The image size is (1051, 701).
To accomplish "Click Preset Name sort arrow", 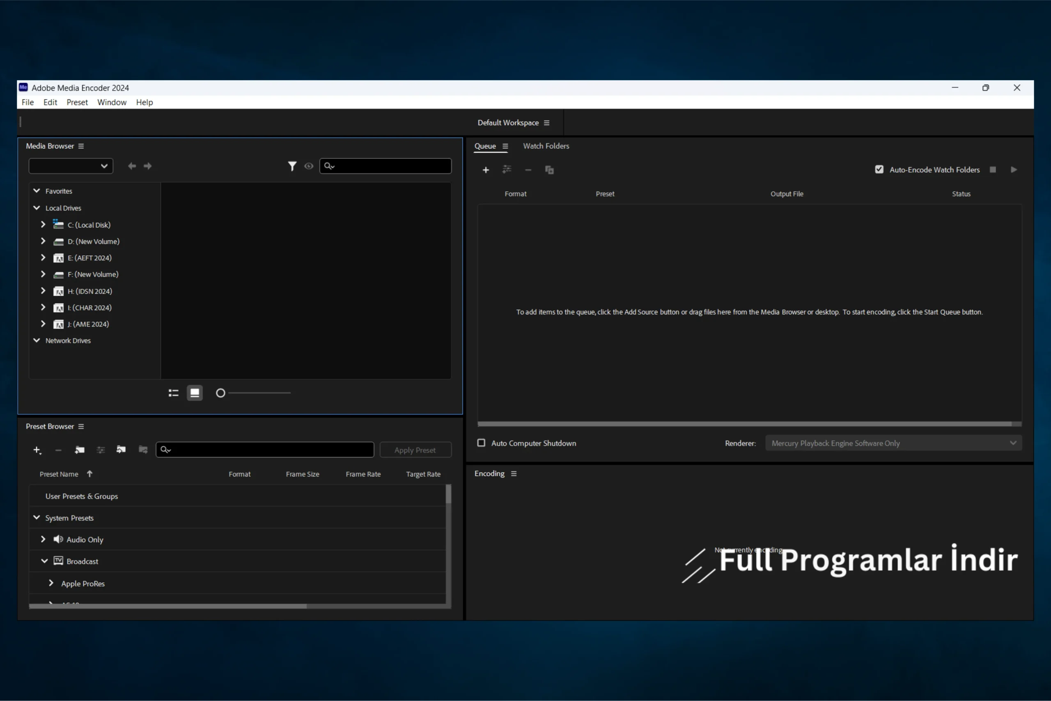I will click(x=89, y=474).
